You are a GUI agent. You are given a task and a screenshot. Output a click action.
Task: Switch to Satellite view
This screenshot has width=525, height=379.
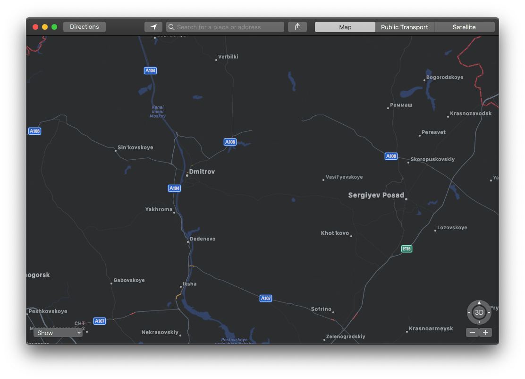pos(465,27)
